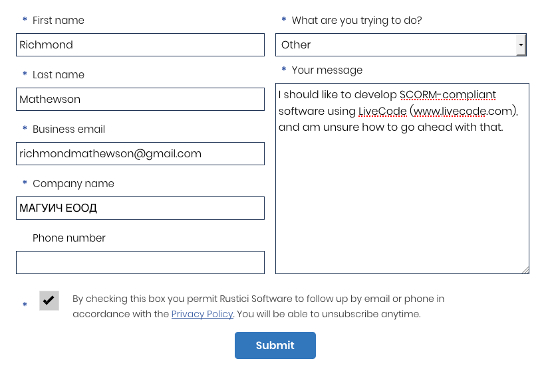Click the 'Phone number' label
The height and width of the screenshot is (373, 548).
(x=69, y=238)
